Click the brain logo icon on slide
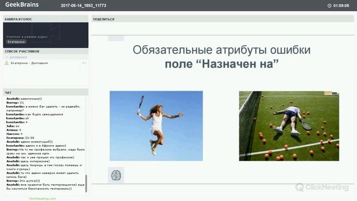The width and height of the screenshot is (357, 201). click(116, 175)
